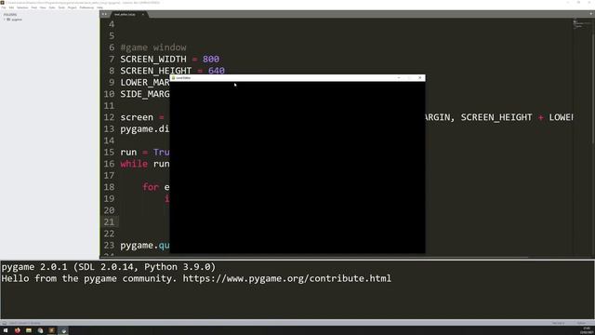Click the tab size status bar entry
The width and height of the screenshot is (595, 335).
click(558, 323)
